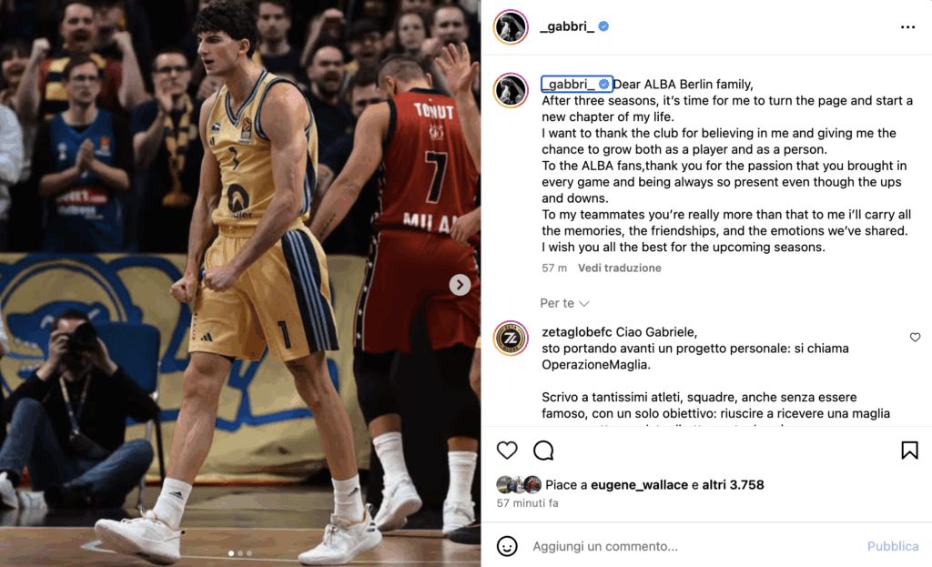Open emoji picker smiley icon
This screenshot has width=932, height=567.
click(x=507, y=545)
